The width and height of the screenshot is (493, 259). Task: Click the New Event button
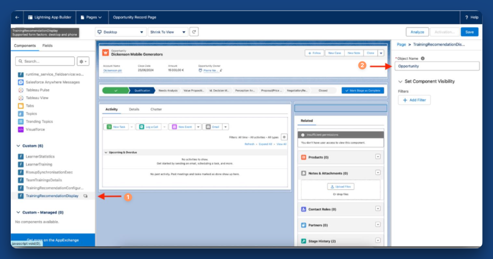coord(182,127)
